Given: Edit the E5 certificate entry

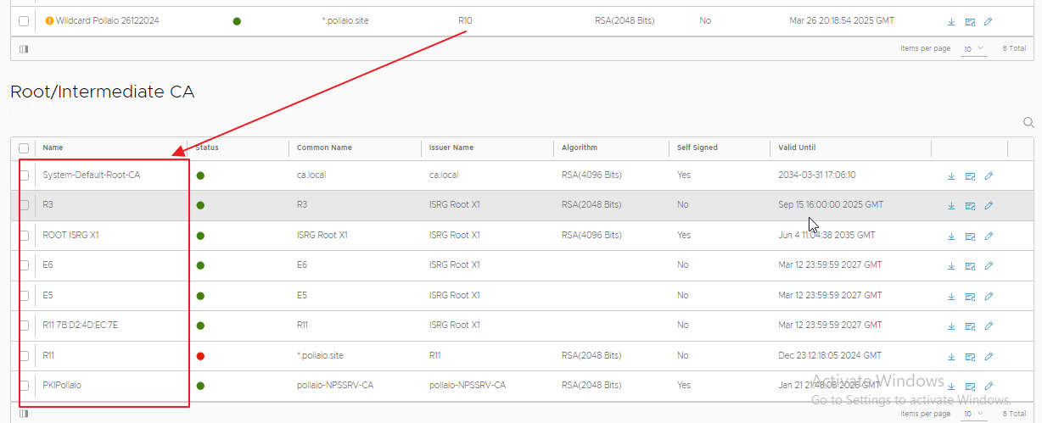Looking at the screenshot, I should 989,296.
